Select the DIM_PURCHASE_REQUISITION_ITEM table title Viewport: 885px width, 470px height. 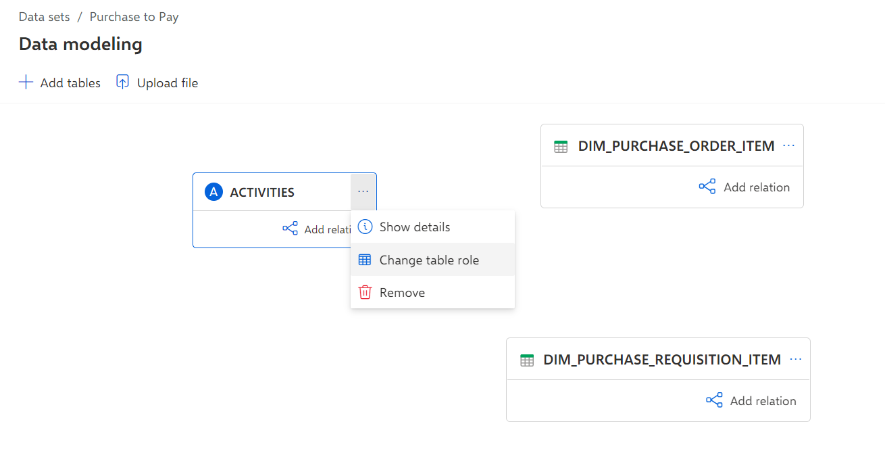[x=662, y=360]
